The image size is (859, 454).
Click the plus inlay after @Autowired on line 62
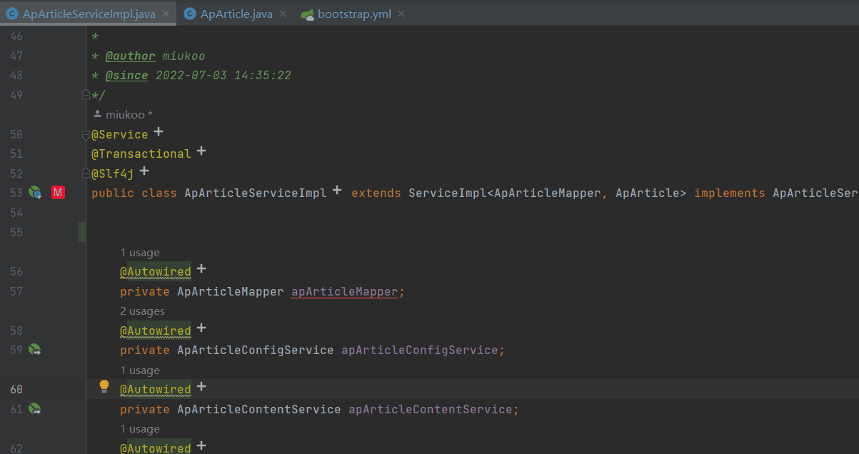tap(201, 445)
